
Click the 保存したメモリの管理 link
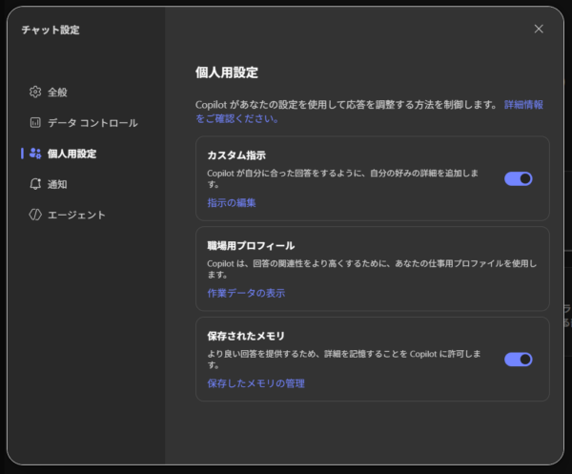[255, 383]
